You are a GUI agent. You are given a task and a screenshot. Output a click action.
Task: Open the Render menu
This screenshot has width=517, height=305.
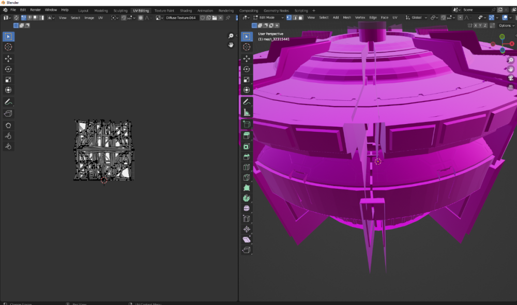click(x=35, y=10)
